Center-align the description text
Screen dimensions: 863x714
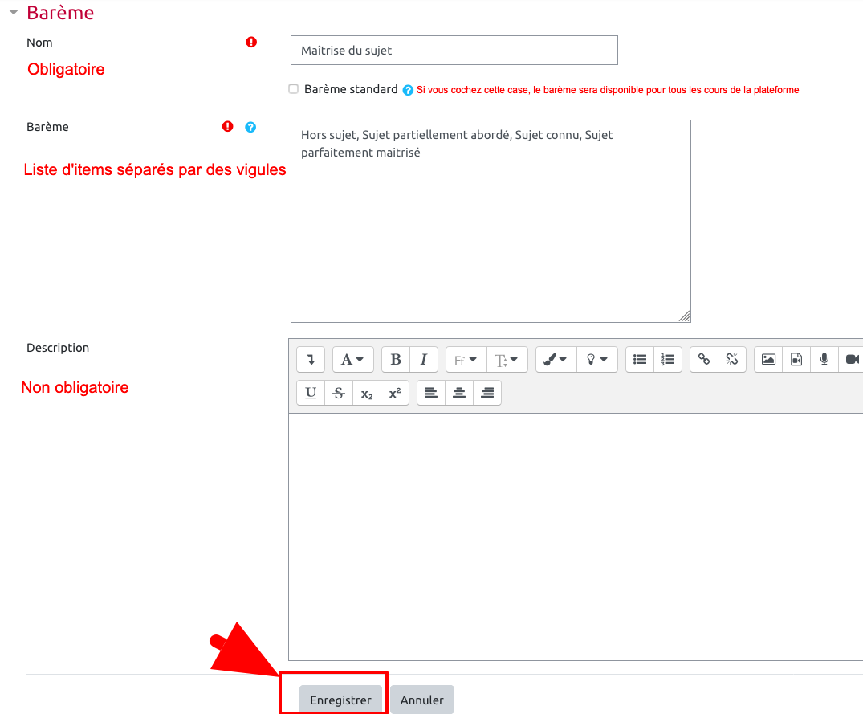coord(459,393)
